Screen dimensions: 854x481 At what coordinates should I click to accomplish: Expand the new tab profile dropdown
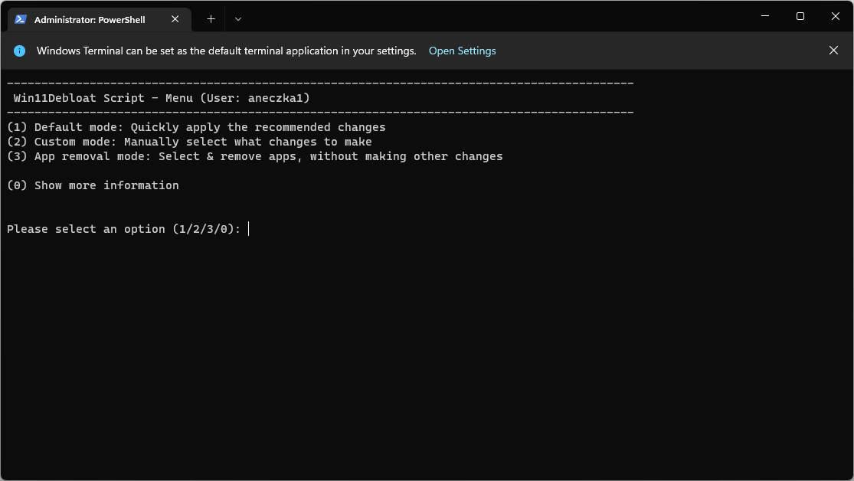238,19
